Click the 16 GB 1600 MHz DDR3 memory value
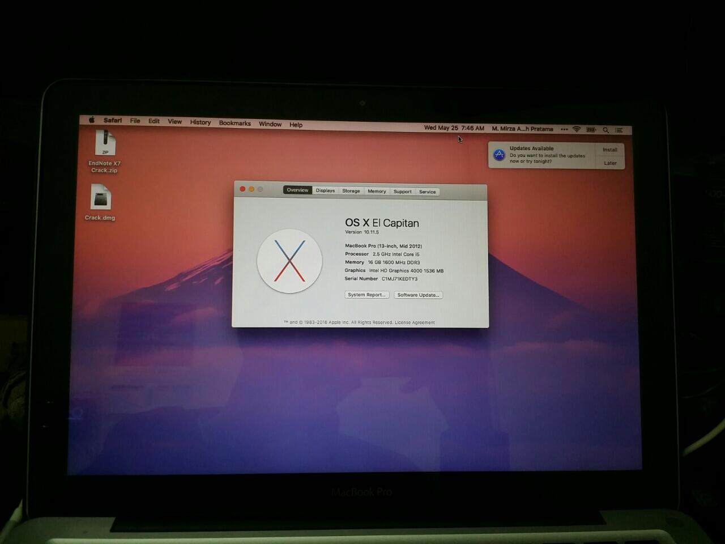 tap(394, 262)
